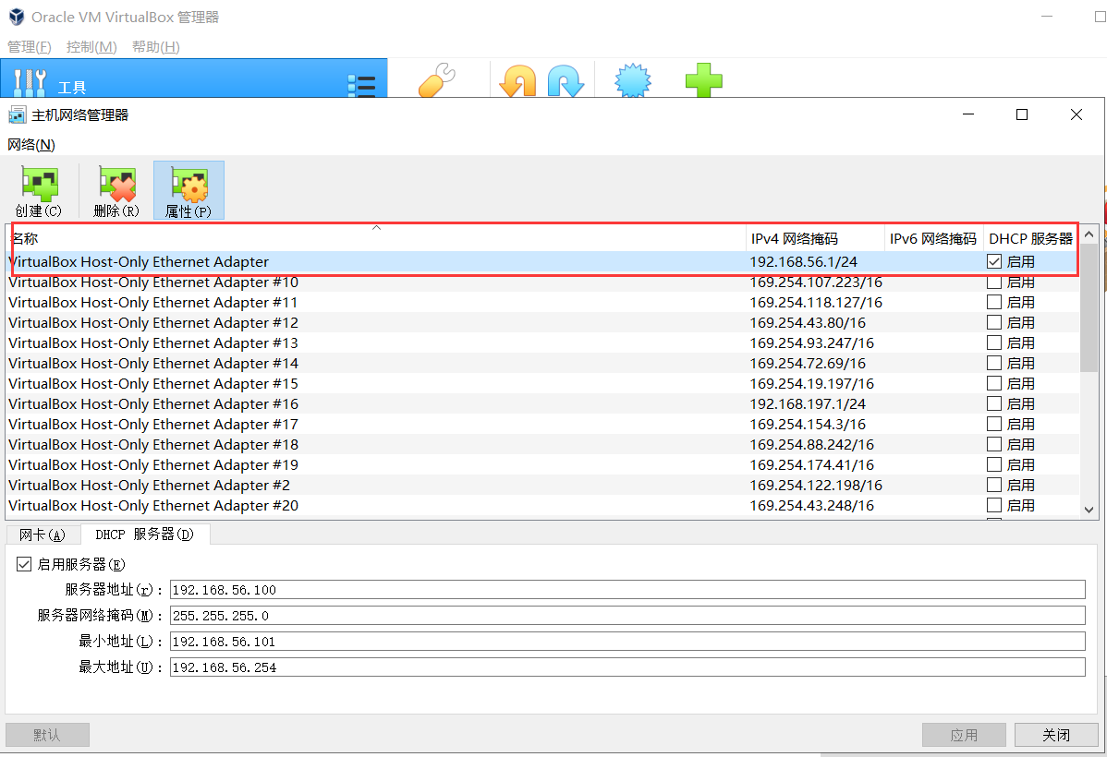The image size is (1107, 757).
Task: Enable DHCP for Adapter #11
Action: [994, 302]
